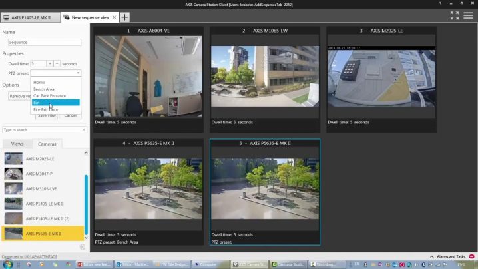Open the hamburger main menu

pos(468,15)
